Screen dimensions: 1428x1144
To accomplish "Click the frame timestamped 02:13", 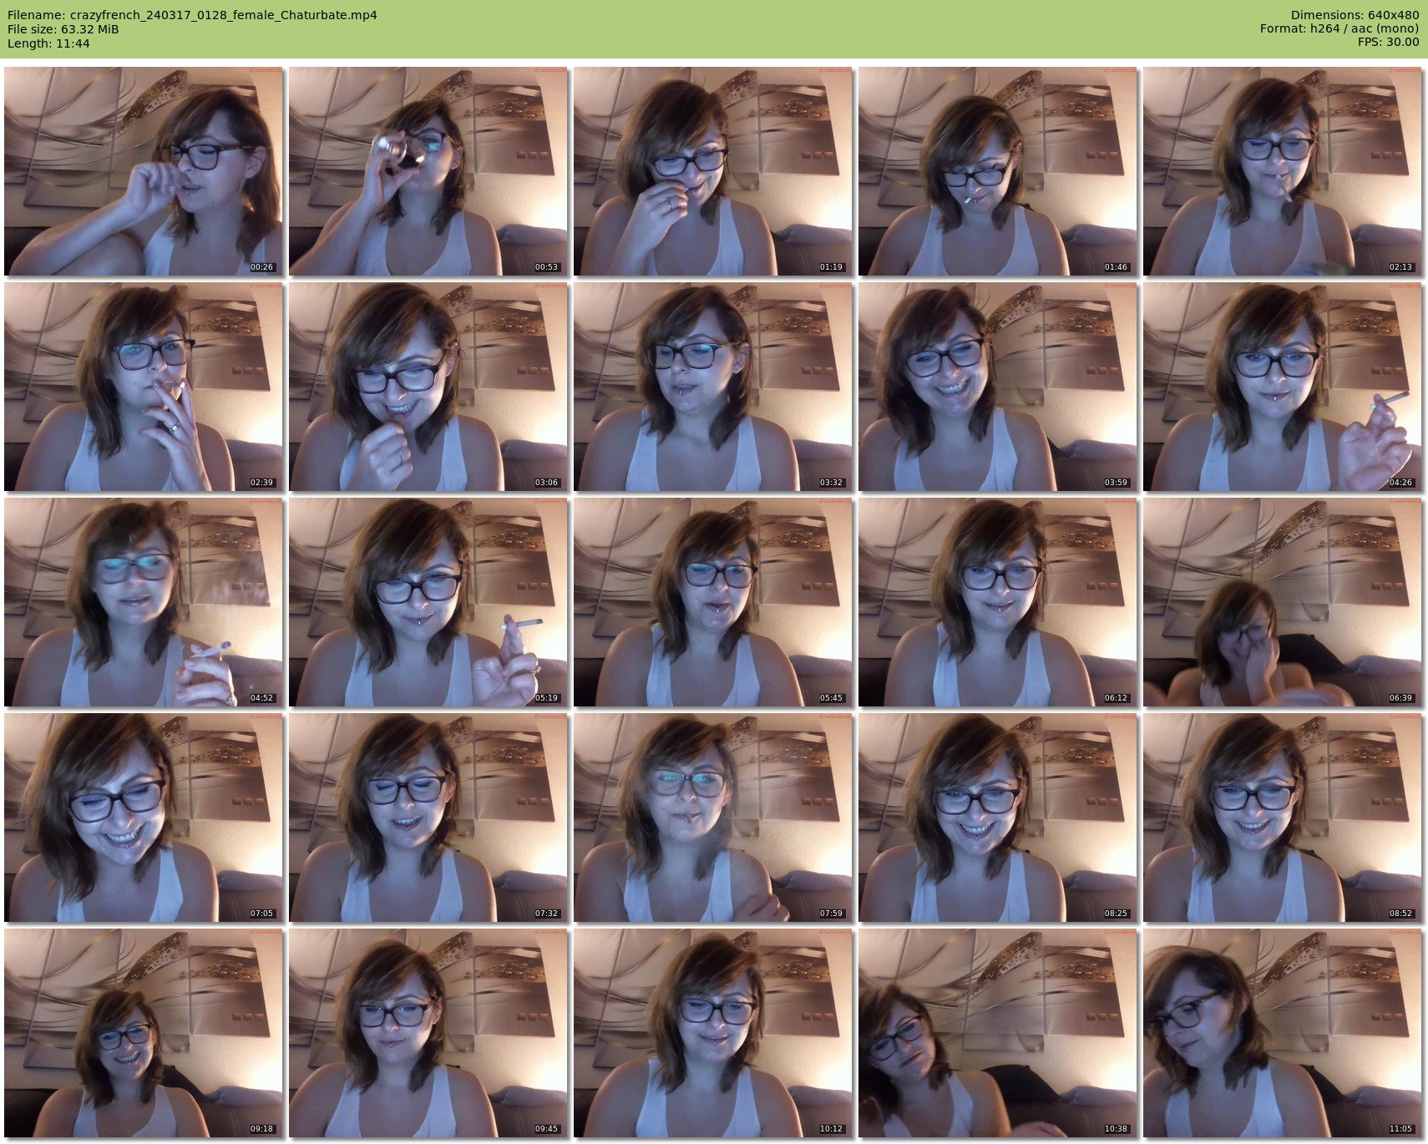I will 1282,171.
